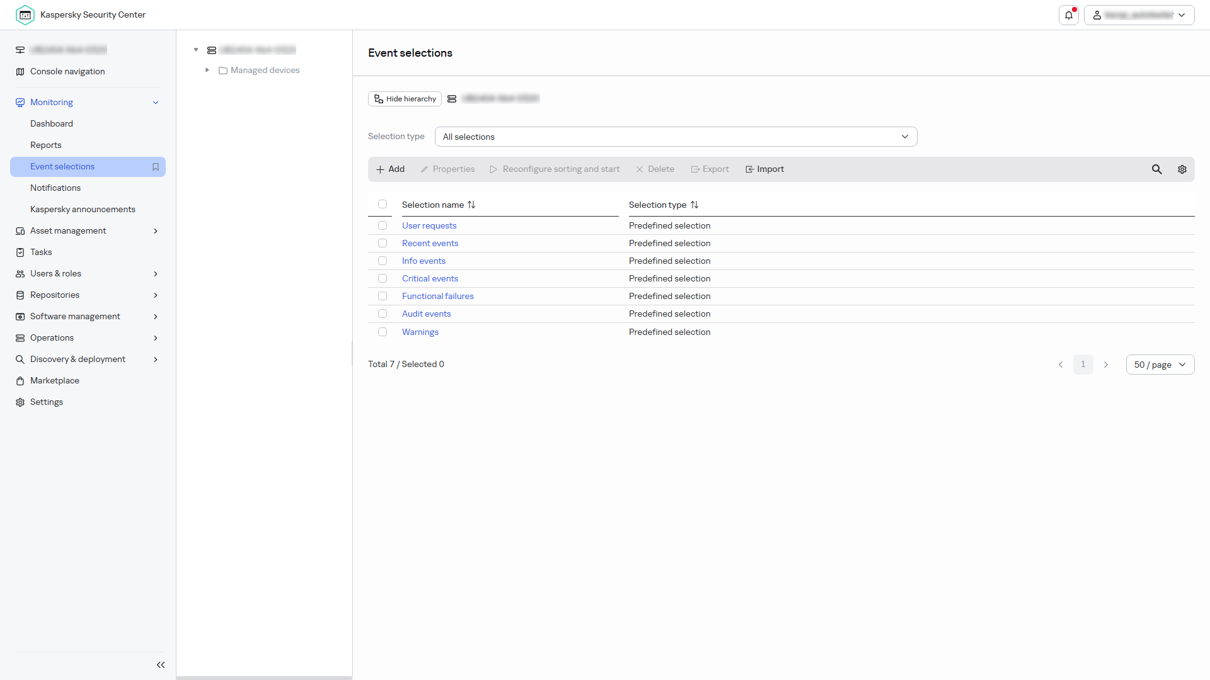1210x680 pixels.
Task: Click the Kaspersky Security Center logo
Action: [x=25, y=14]
